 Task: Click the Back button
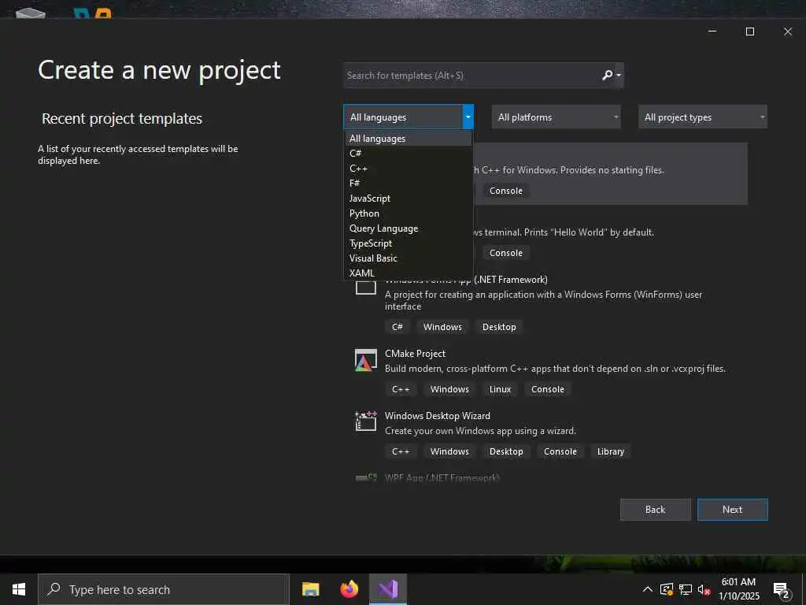[x=656, y=510]
